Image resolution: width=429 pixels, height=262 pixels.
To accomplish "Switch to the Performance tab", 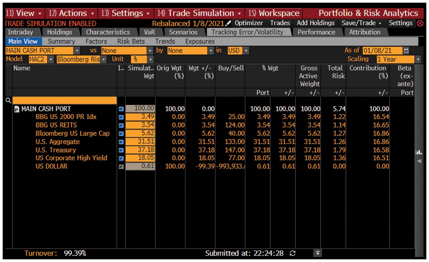I will (x=316, y=32).
